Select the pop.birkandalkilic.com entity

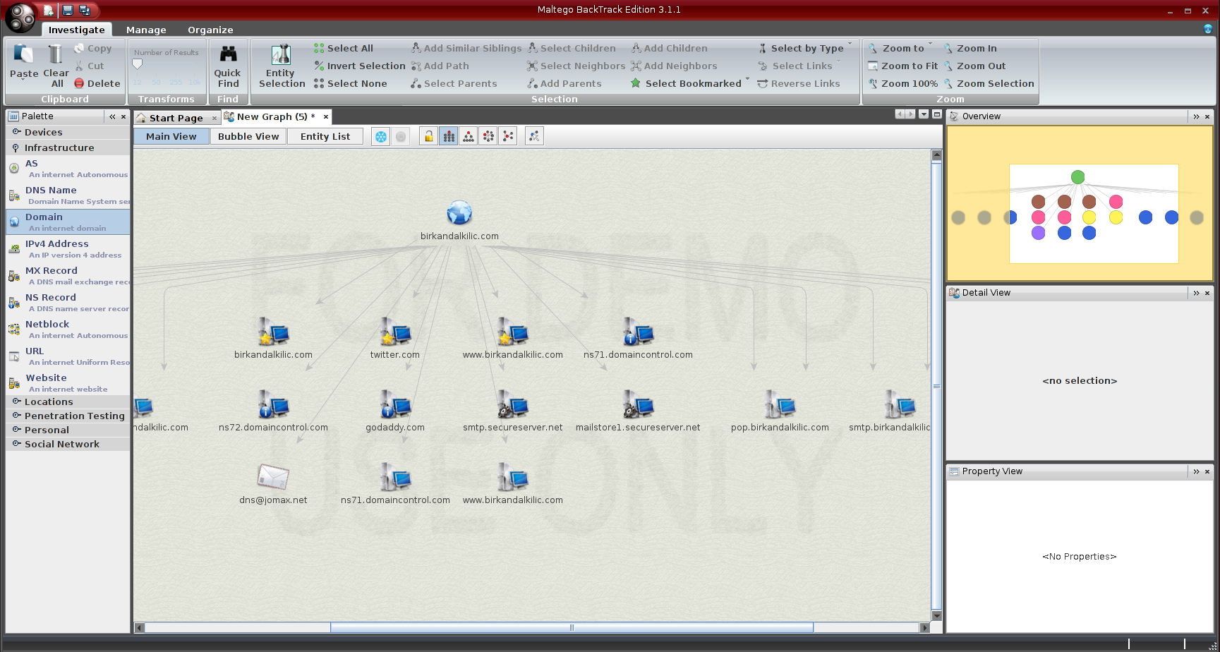point(780,404)
